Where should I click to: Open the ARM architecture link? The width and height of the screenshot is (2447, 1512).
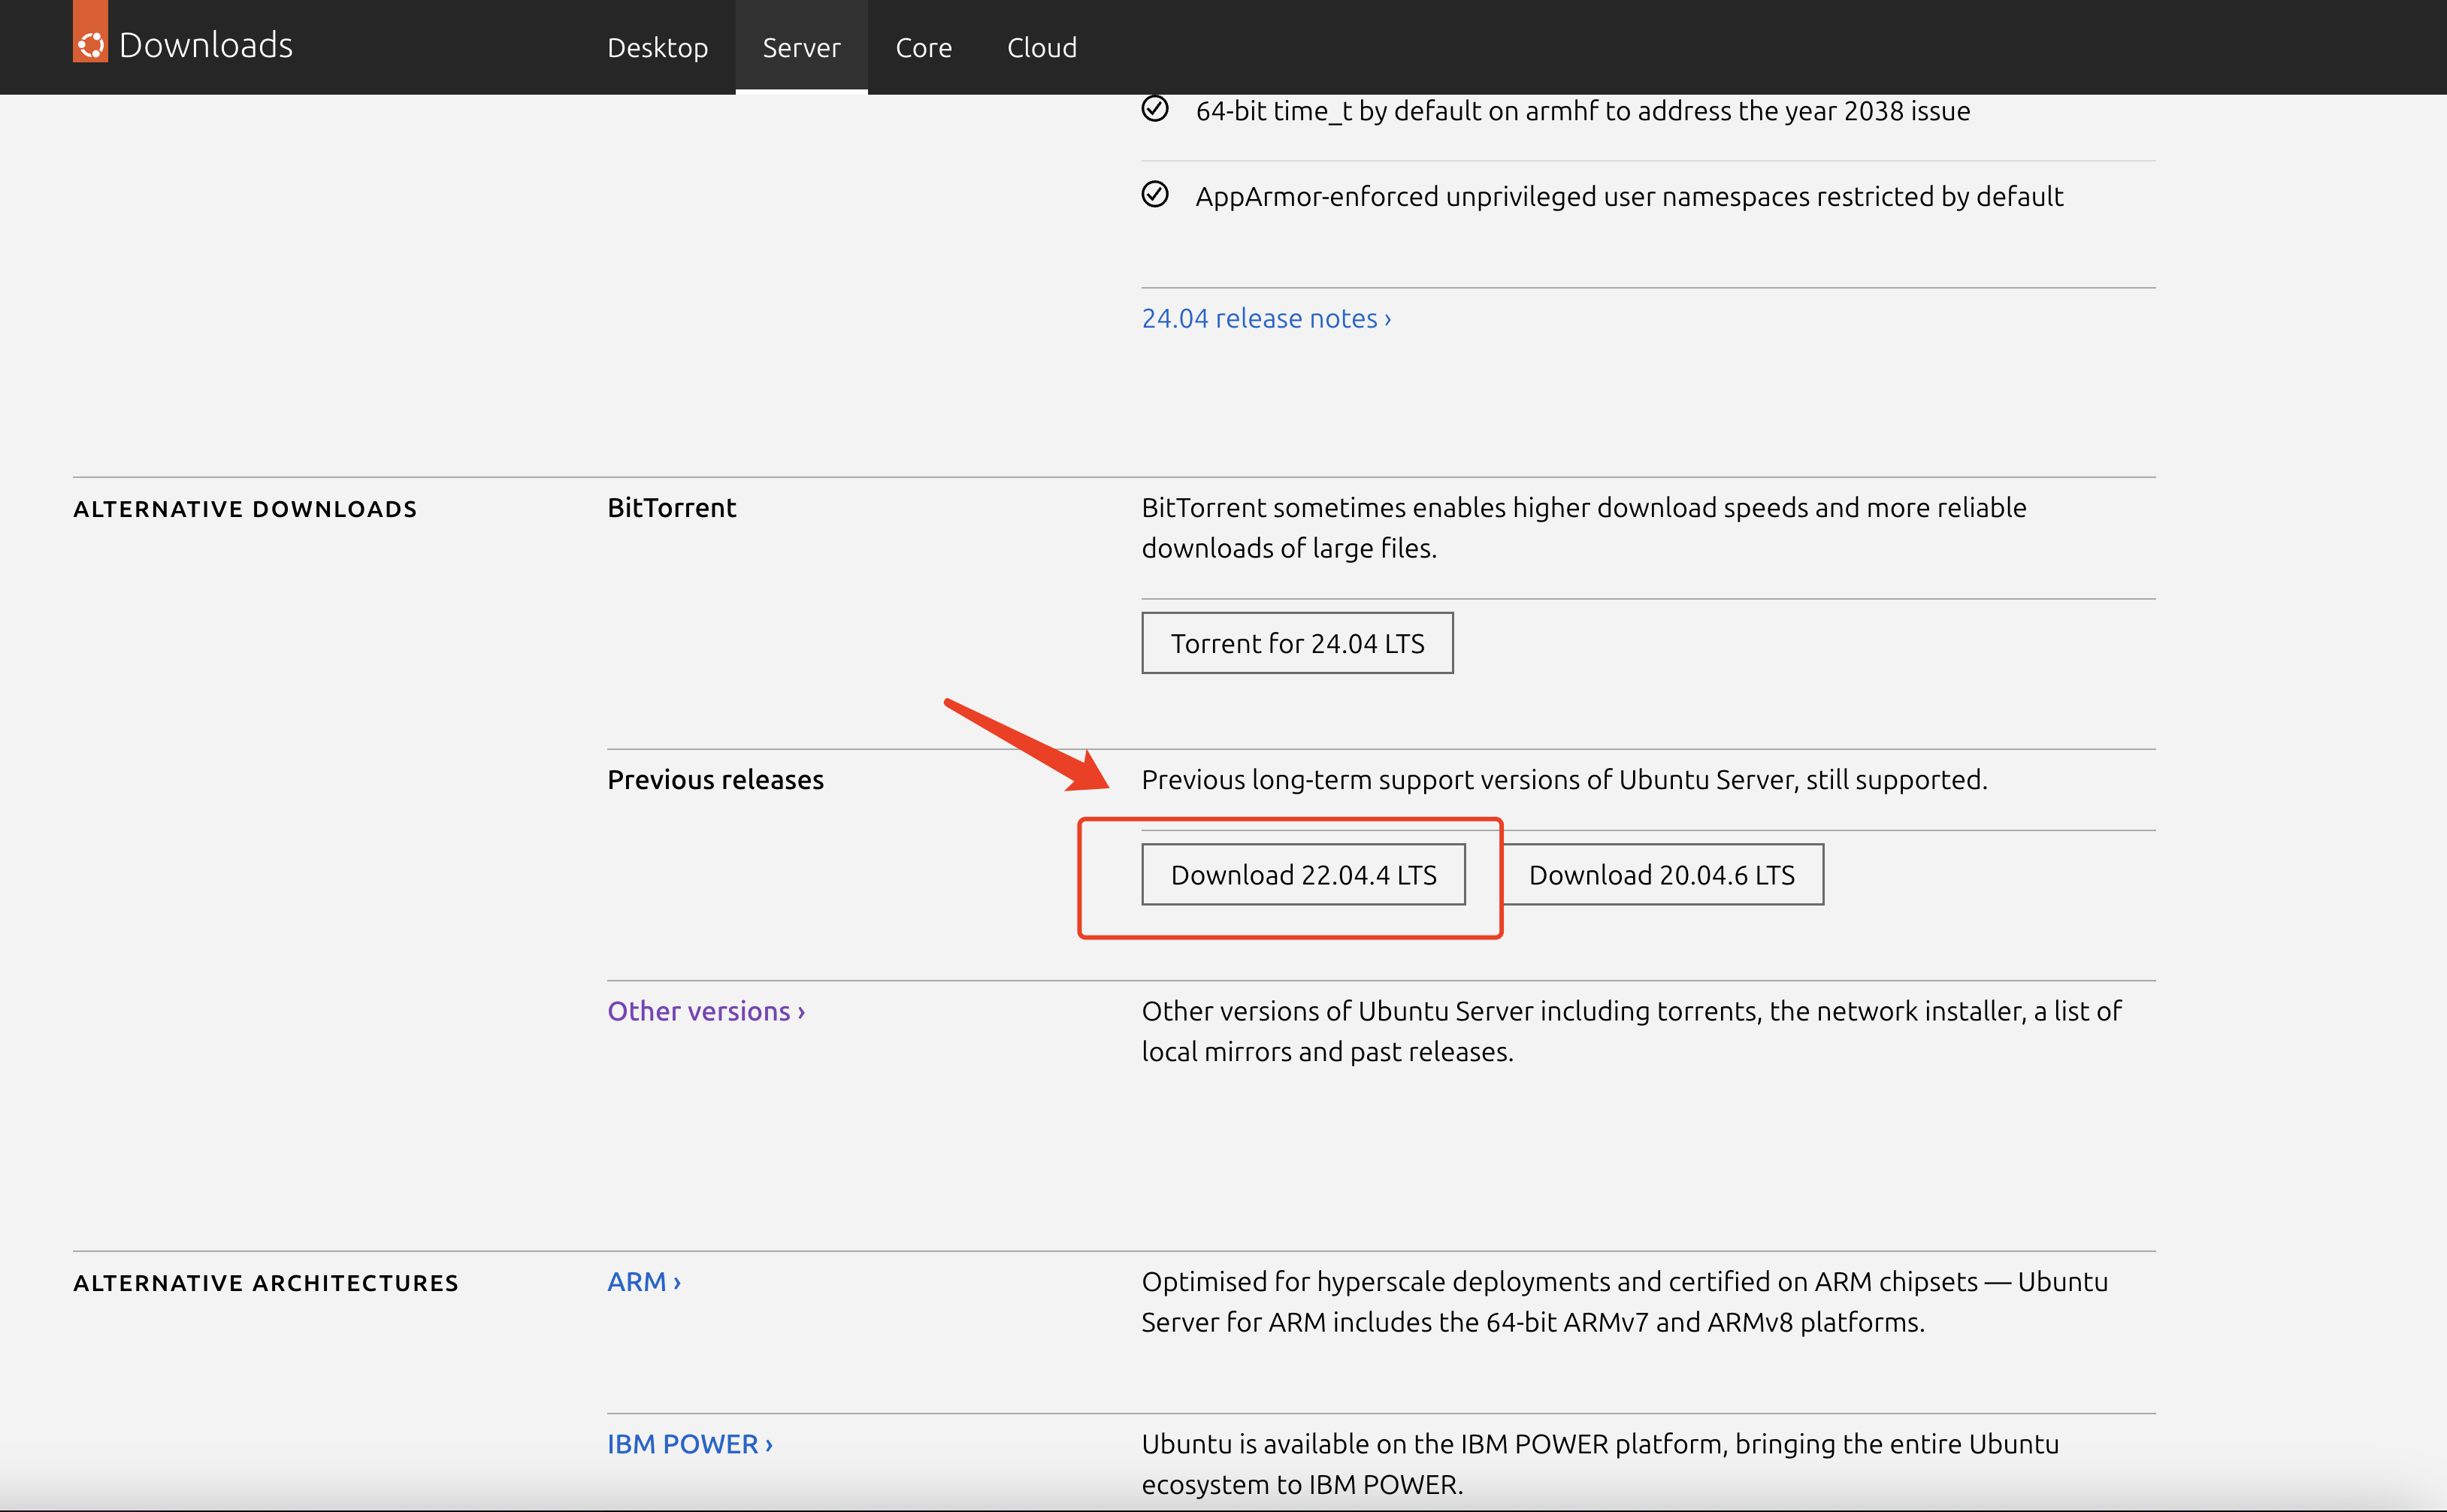[x=644, y=1282]
